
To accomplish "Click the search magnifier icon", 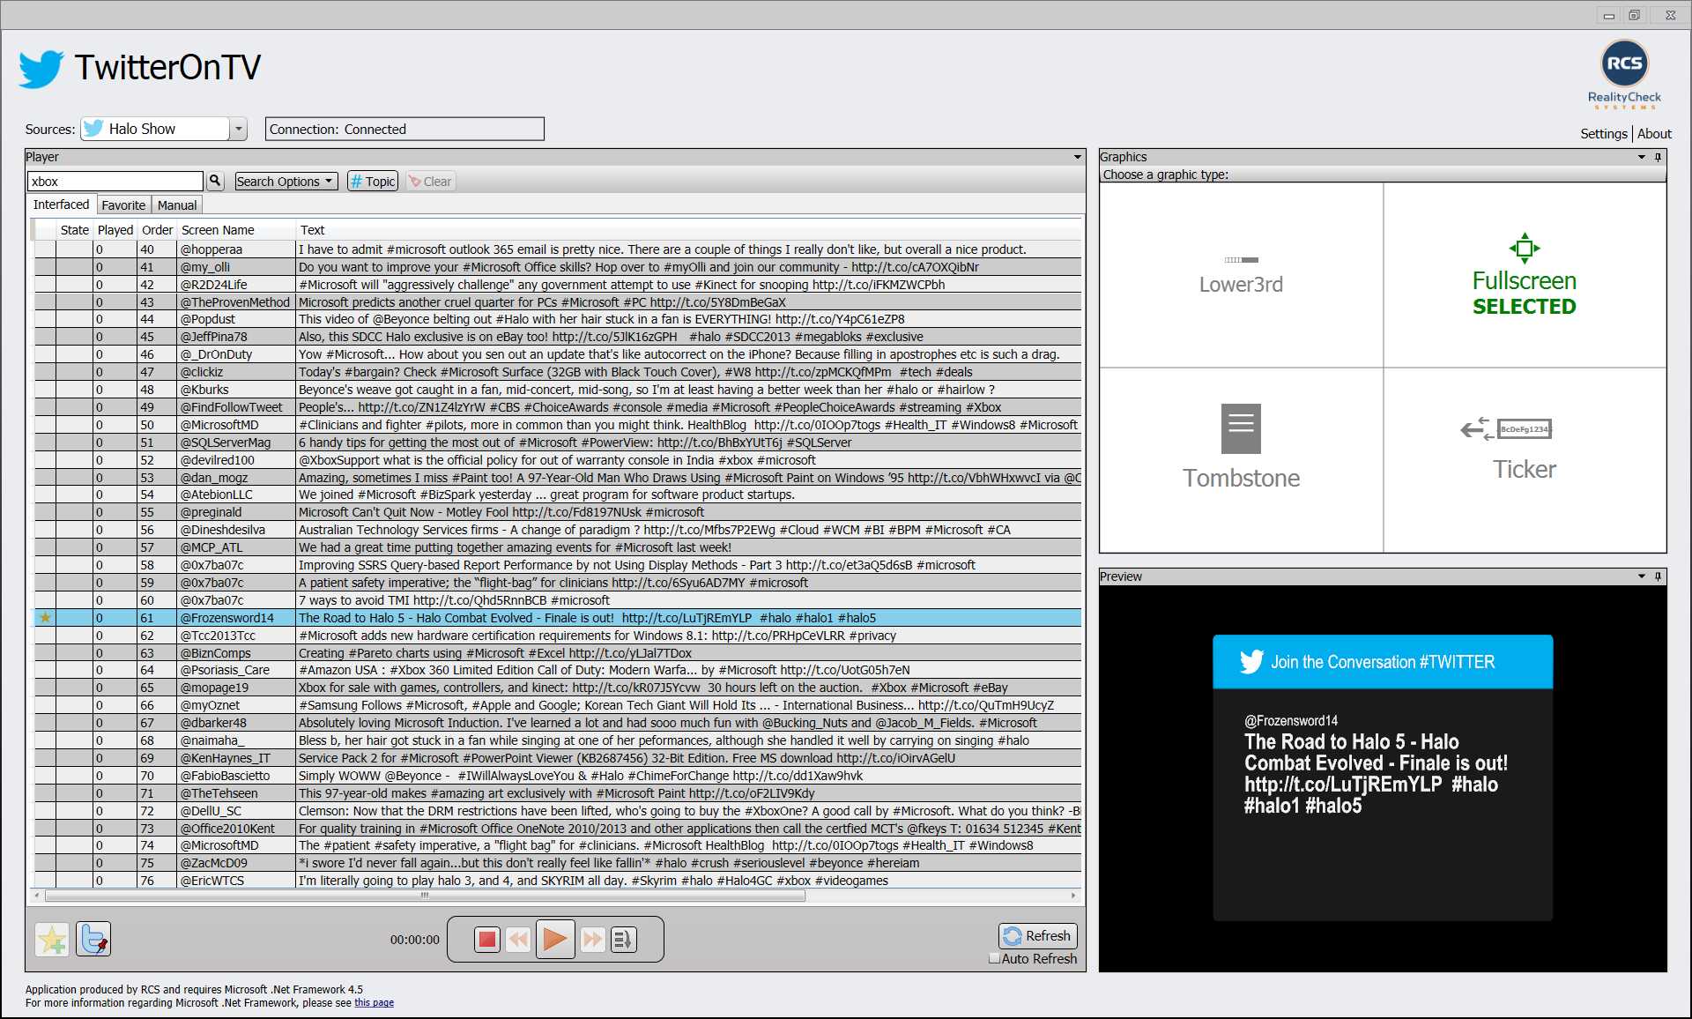I will coord(215,181).
